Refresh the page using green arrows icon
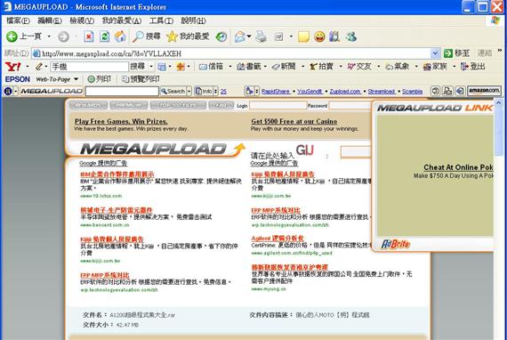 coord(104,36)
